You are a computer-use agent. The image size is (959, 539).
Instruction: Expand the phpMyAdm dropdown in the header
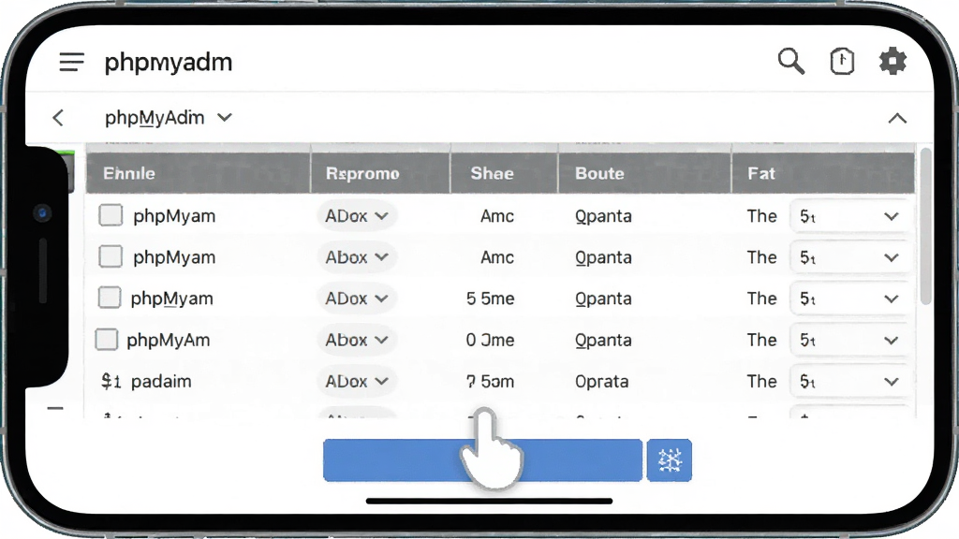(169, 117)
